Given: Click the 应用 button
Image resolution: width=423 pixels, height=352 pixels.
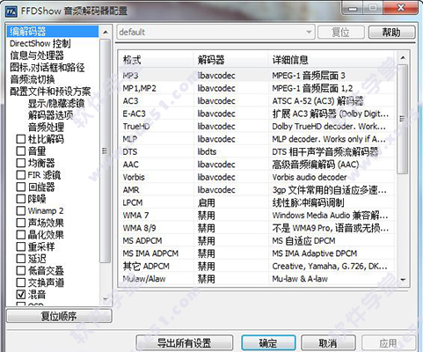Looking at the screenshot, I should pyautogui.click(x=388, y=342).
